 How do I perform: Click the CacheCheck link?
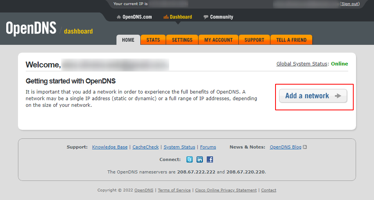145,147
